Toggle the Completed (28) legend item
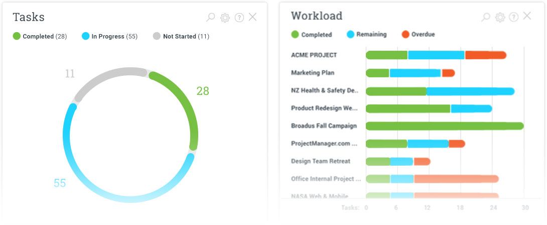This screenshot has height=225, width=547. pos(40,36)
